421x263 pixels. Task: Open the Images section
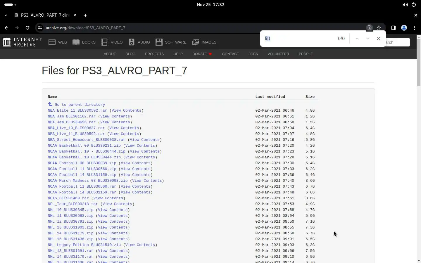(x=204, y=42)
